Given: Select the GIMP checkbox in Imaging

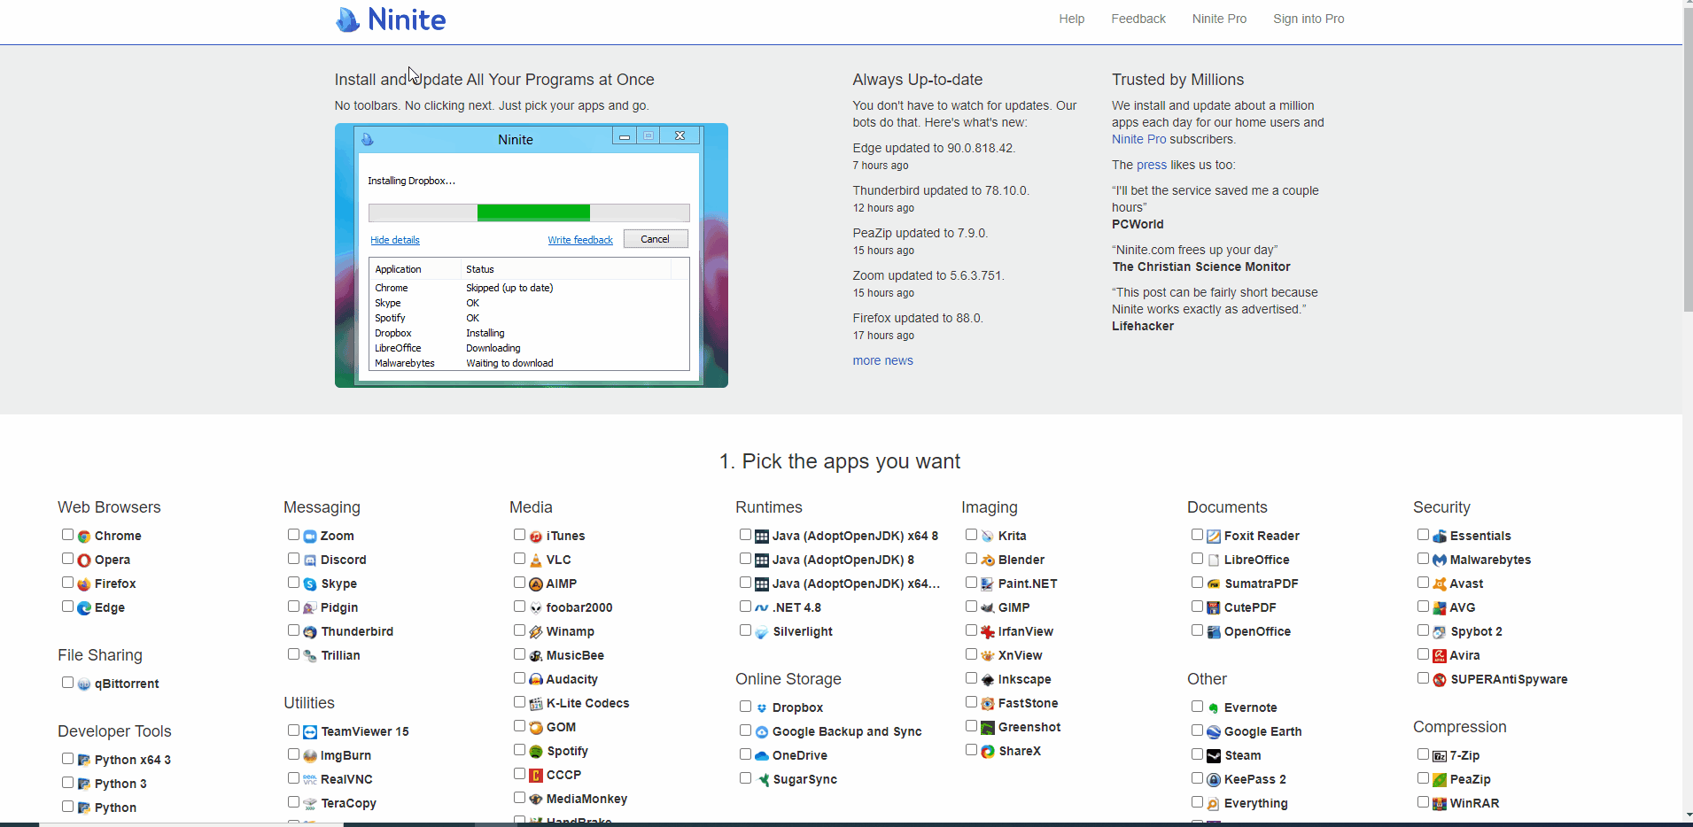Looking at the screenshot, I should (971, 607).
